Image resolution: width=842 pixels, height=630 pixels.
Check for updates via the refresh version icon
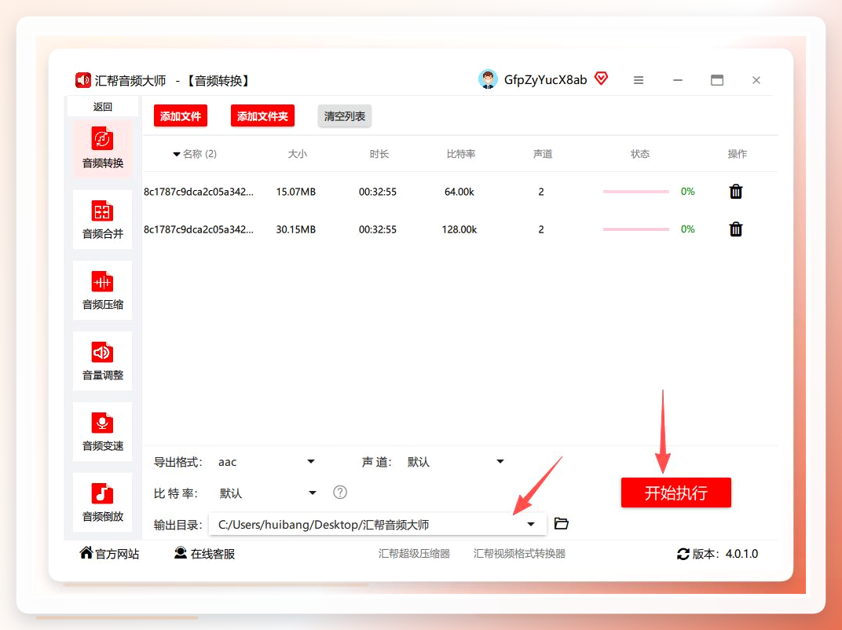pos(683,554)
